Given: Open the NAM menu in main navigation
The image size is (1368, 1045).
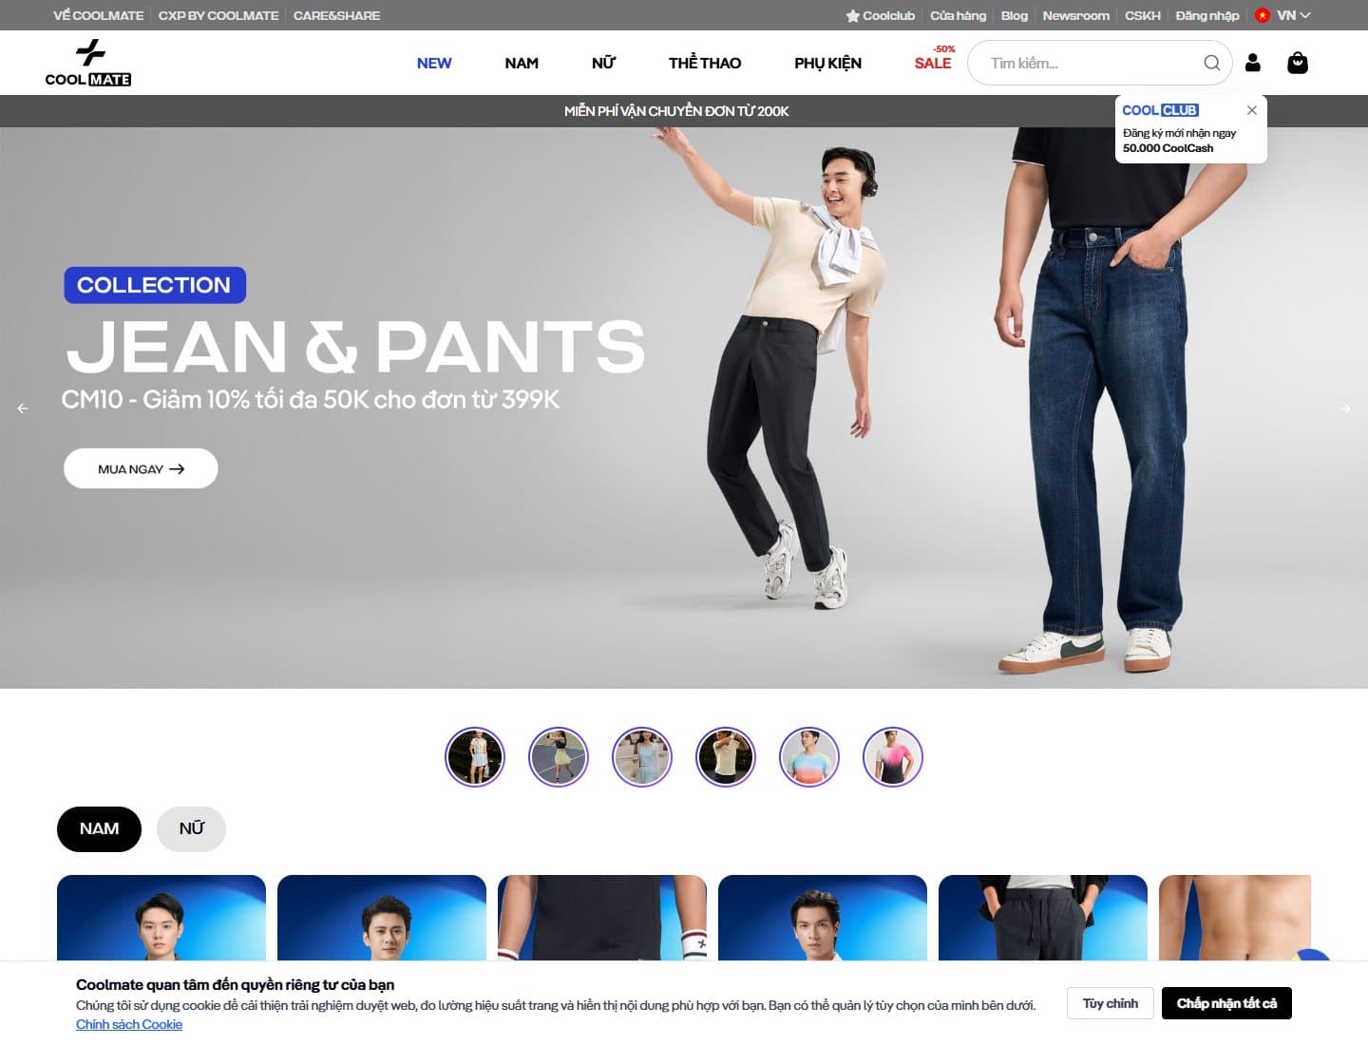Looking at the screenshot, I should tap(522, 63).
